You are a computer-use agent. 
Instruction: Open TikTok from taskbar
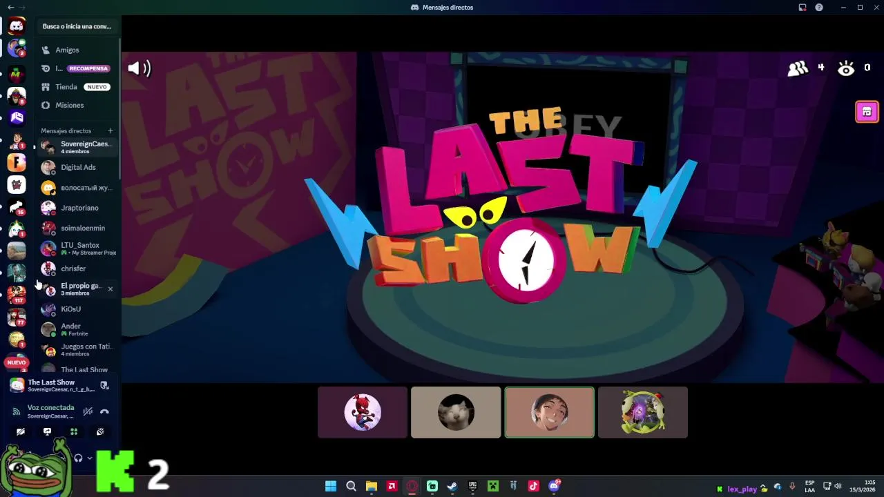pyautogui.click(x=533, y=487)
